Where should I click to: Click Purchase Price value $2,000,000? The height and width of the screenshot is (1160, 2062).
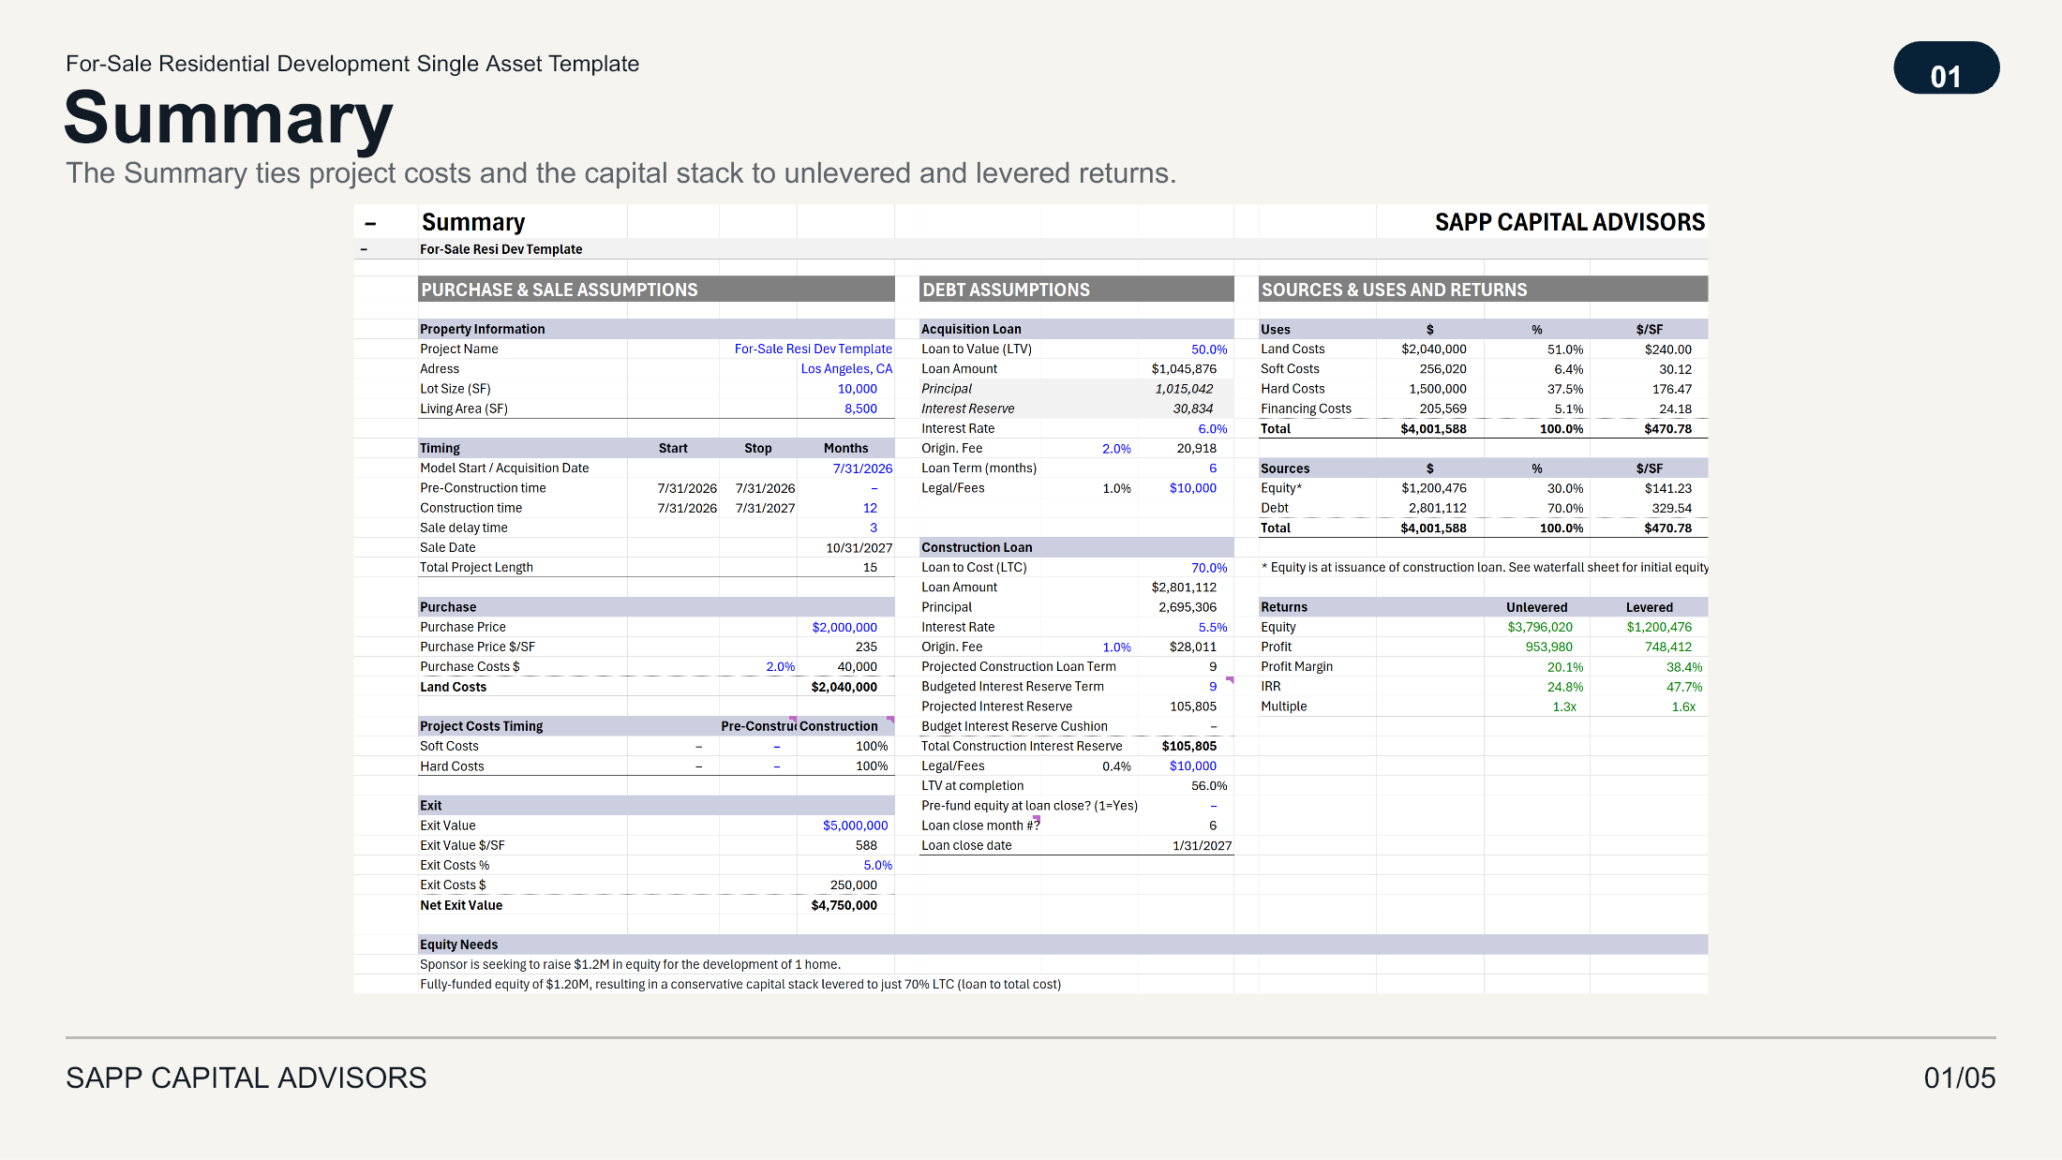(844, 627)
